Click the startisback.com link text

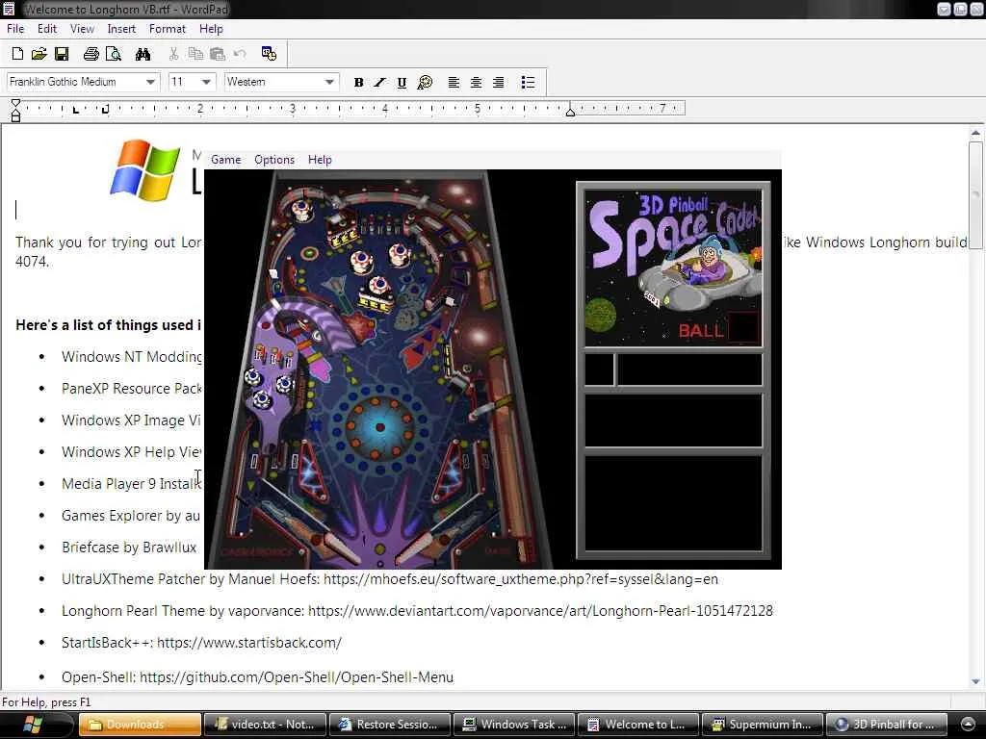pyautogui.click(x=249, y=643)
